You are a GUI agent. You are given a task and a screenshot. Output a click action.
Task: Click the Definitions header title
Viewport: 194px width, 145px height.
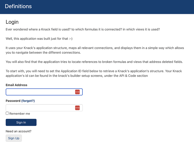pos(18,6)
